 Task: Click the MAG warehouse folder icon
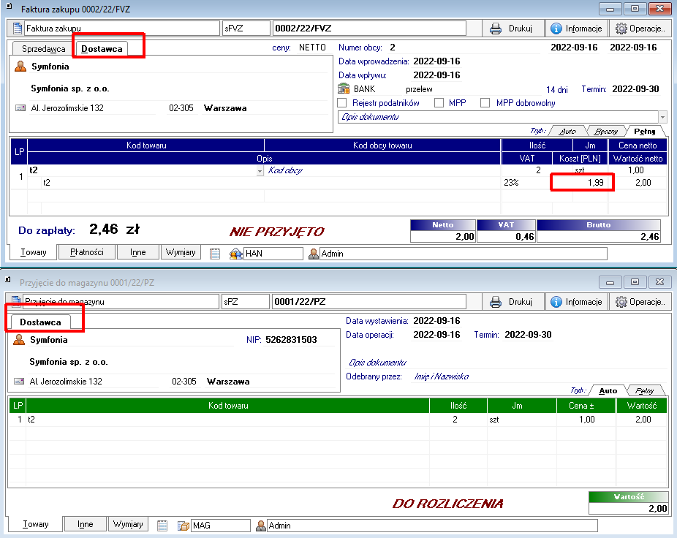pos(183,526)
